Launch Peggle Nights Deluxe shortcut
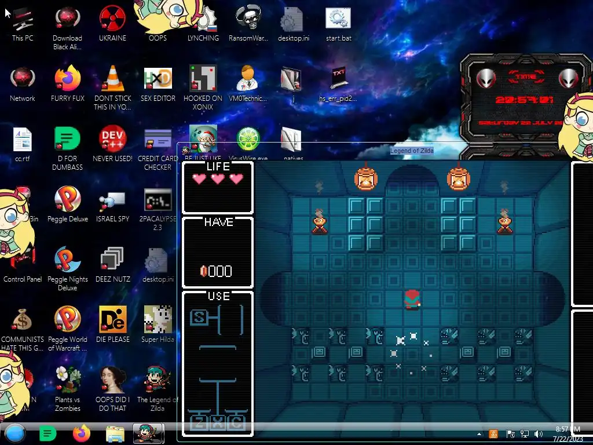The height and width of the screenshot is (445, 593). 67,269
